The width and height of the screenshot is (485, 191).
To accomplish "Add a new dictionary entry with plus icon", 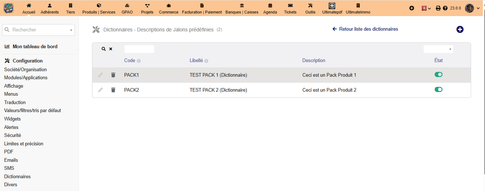I will tap(460, 30).
